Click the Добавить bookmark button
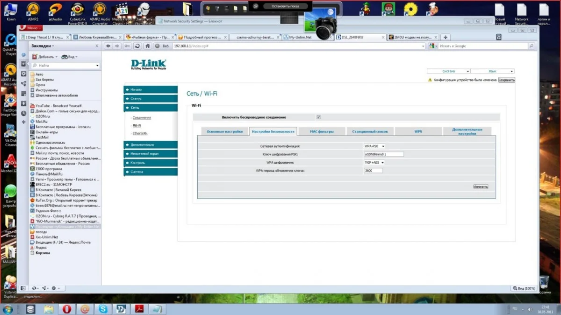The image size is (561, 315). pos(44,56)
